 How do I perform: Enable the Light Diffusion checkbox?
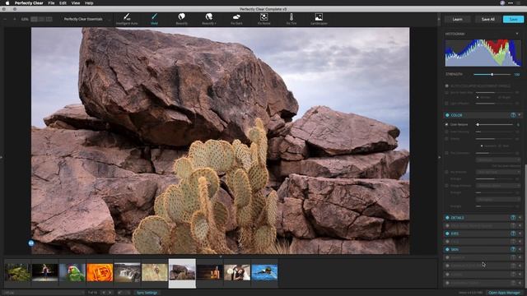446,104
